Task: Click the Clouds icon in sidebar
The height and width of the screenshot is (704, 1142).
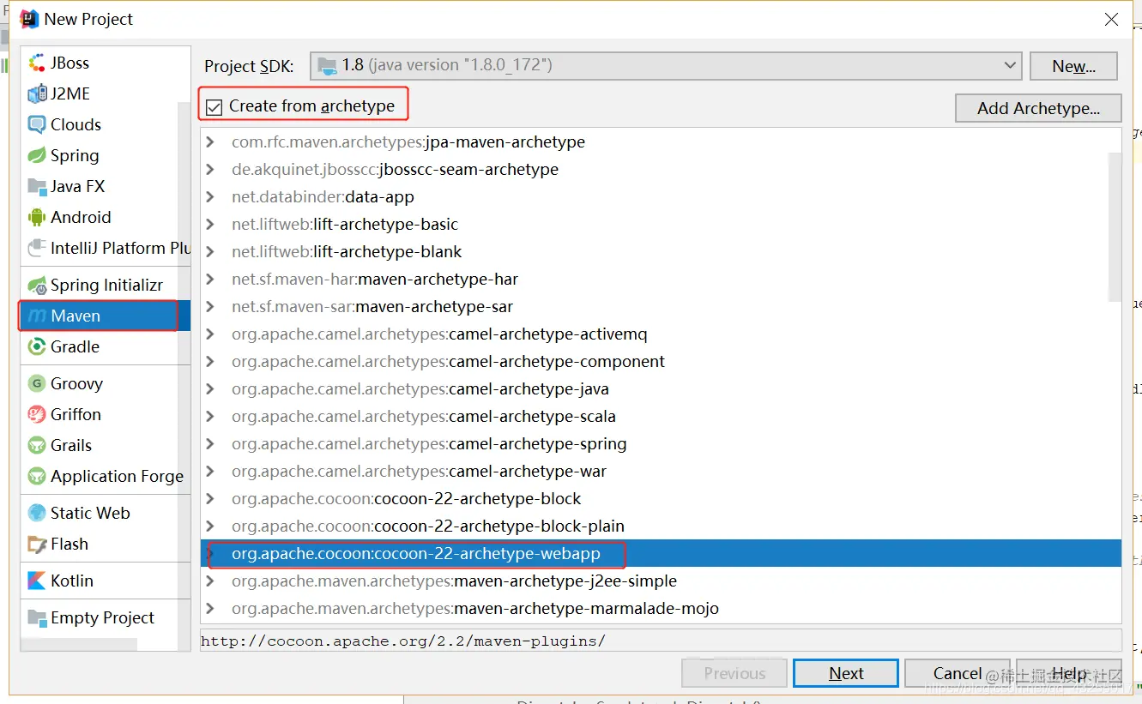Action: click(x=36, y=124)
